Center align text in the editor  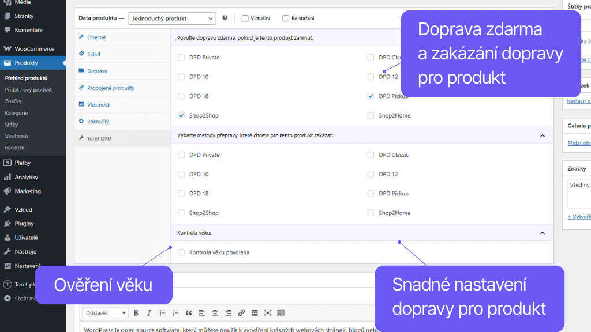215,313
